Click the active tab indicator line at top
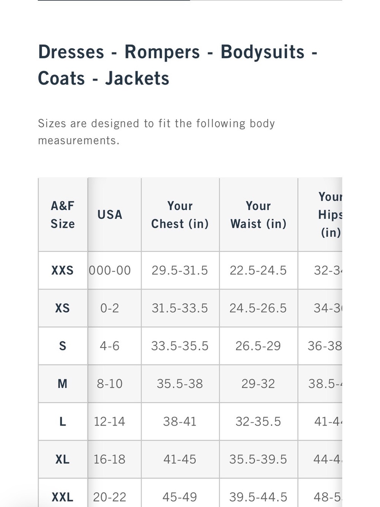Viewport: 380px width, 507px height. coord(114,0)
